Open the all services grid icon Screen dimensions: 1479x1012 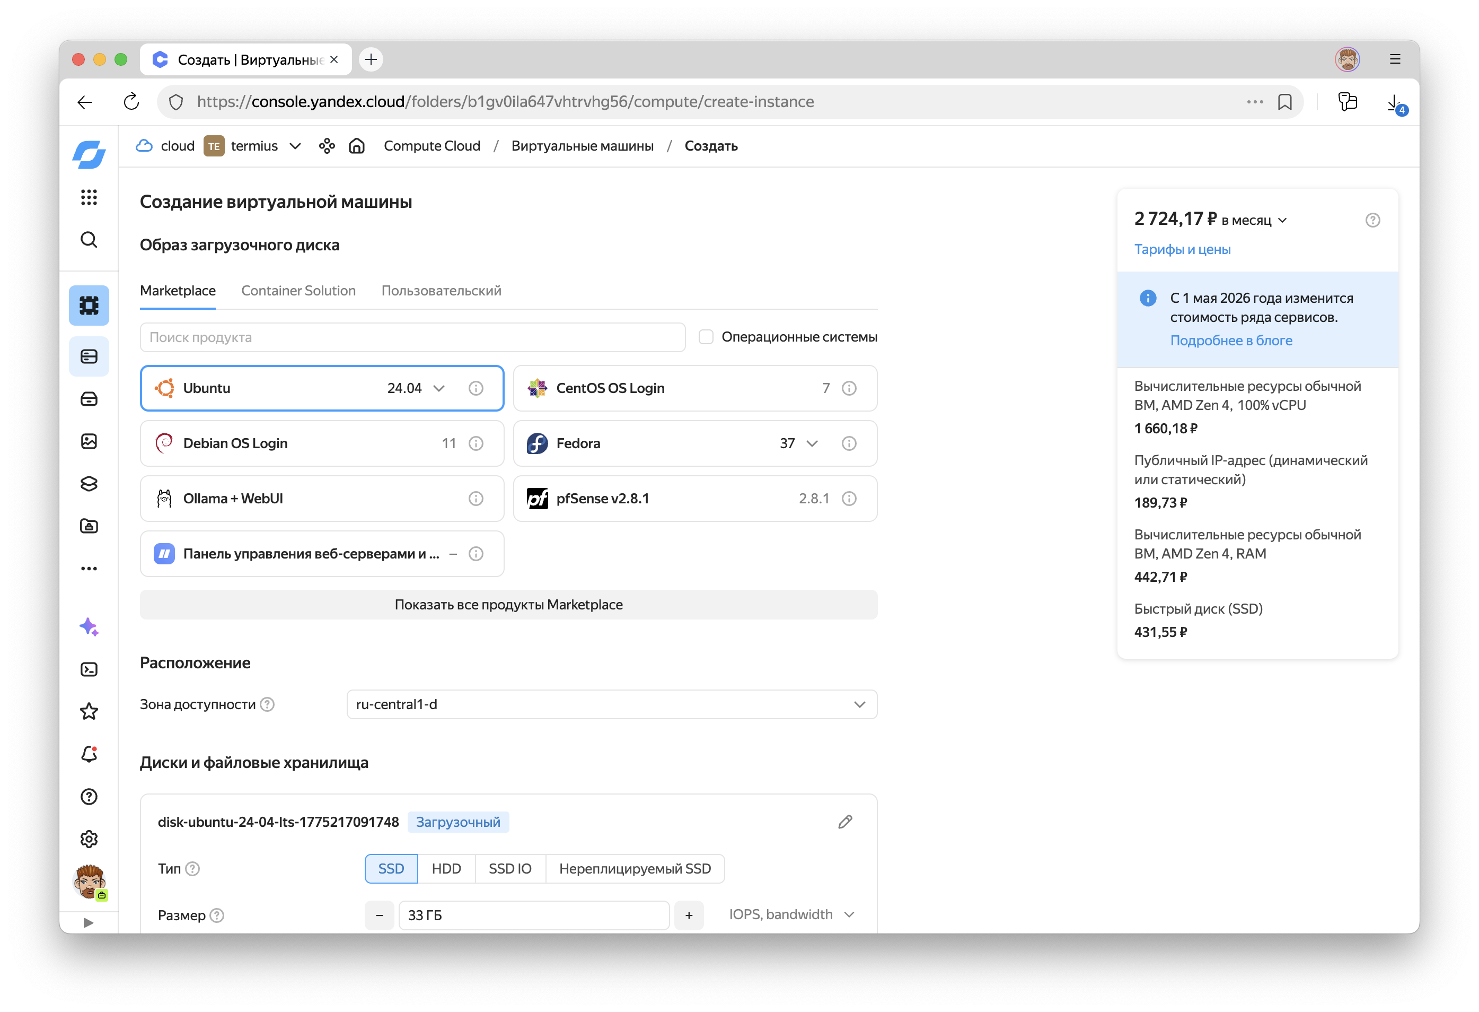[89, 197]
